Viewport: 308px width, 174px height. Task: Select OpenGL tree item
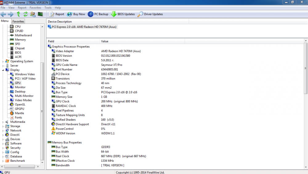click(x=20, y=104)
